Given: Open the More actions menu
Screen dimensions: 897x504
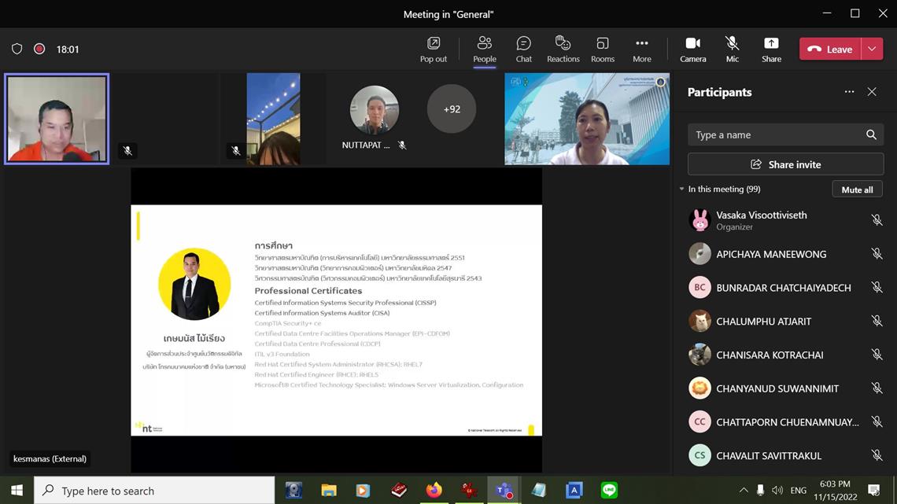Looking at the screenshot, I should 641,49.
